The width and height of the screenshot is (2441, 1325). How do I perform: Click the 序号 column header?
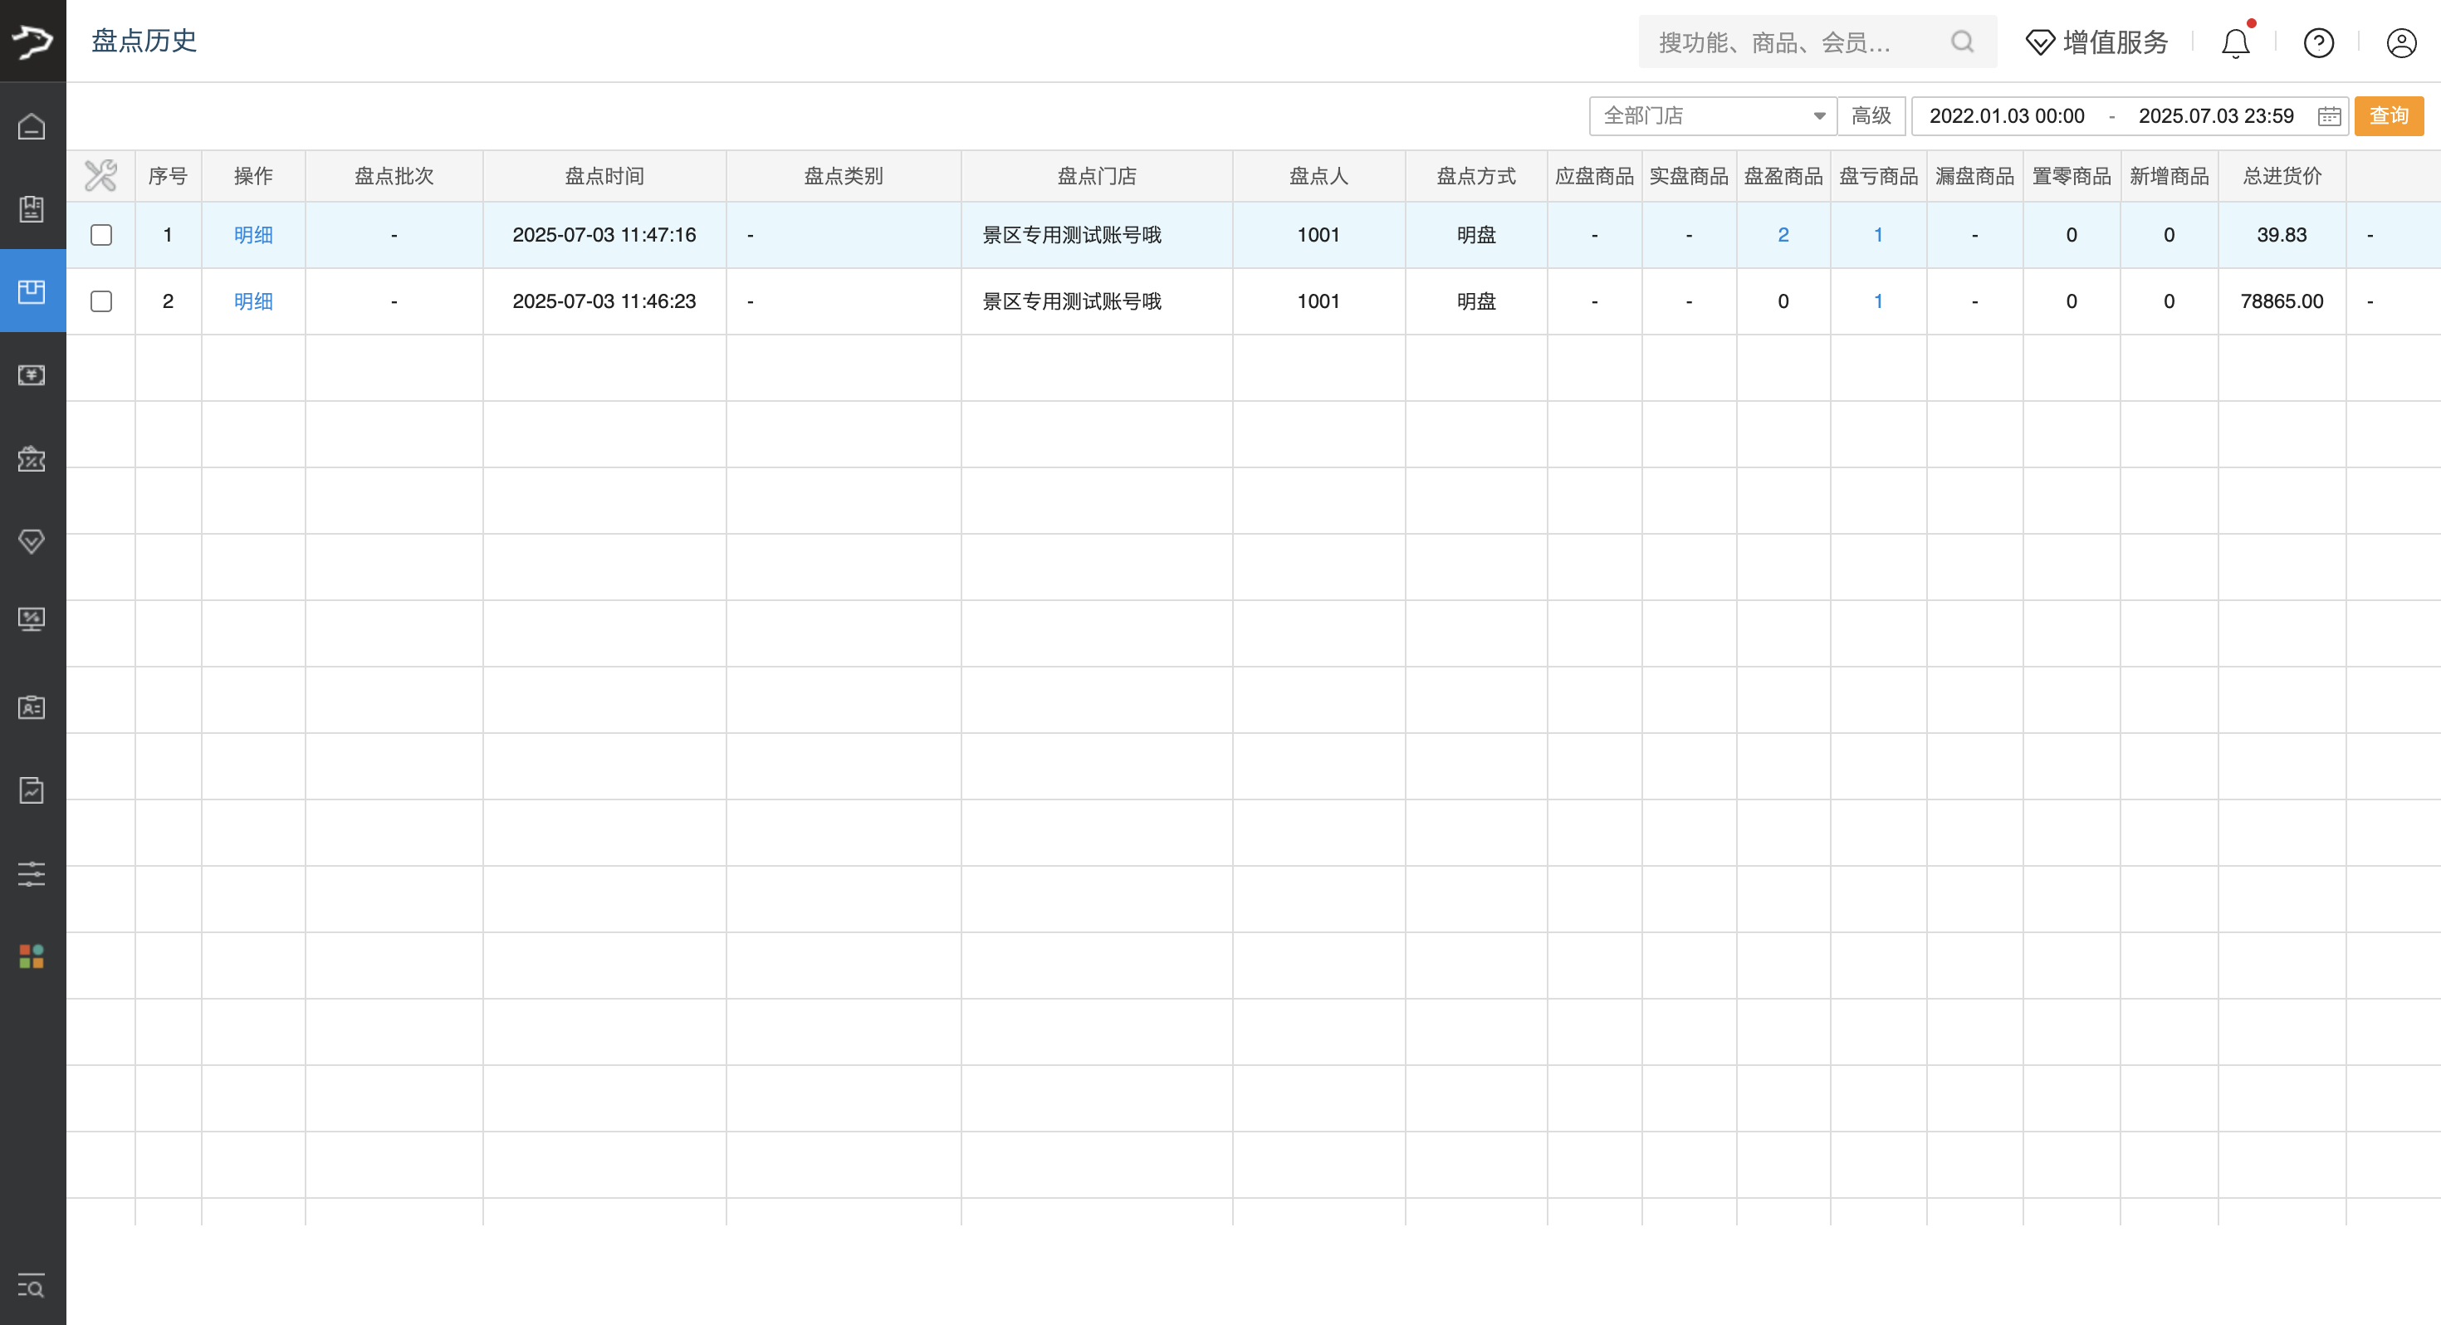[168, 176]
